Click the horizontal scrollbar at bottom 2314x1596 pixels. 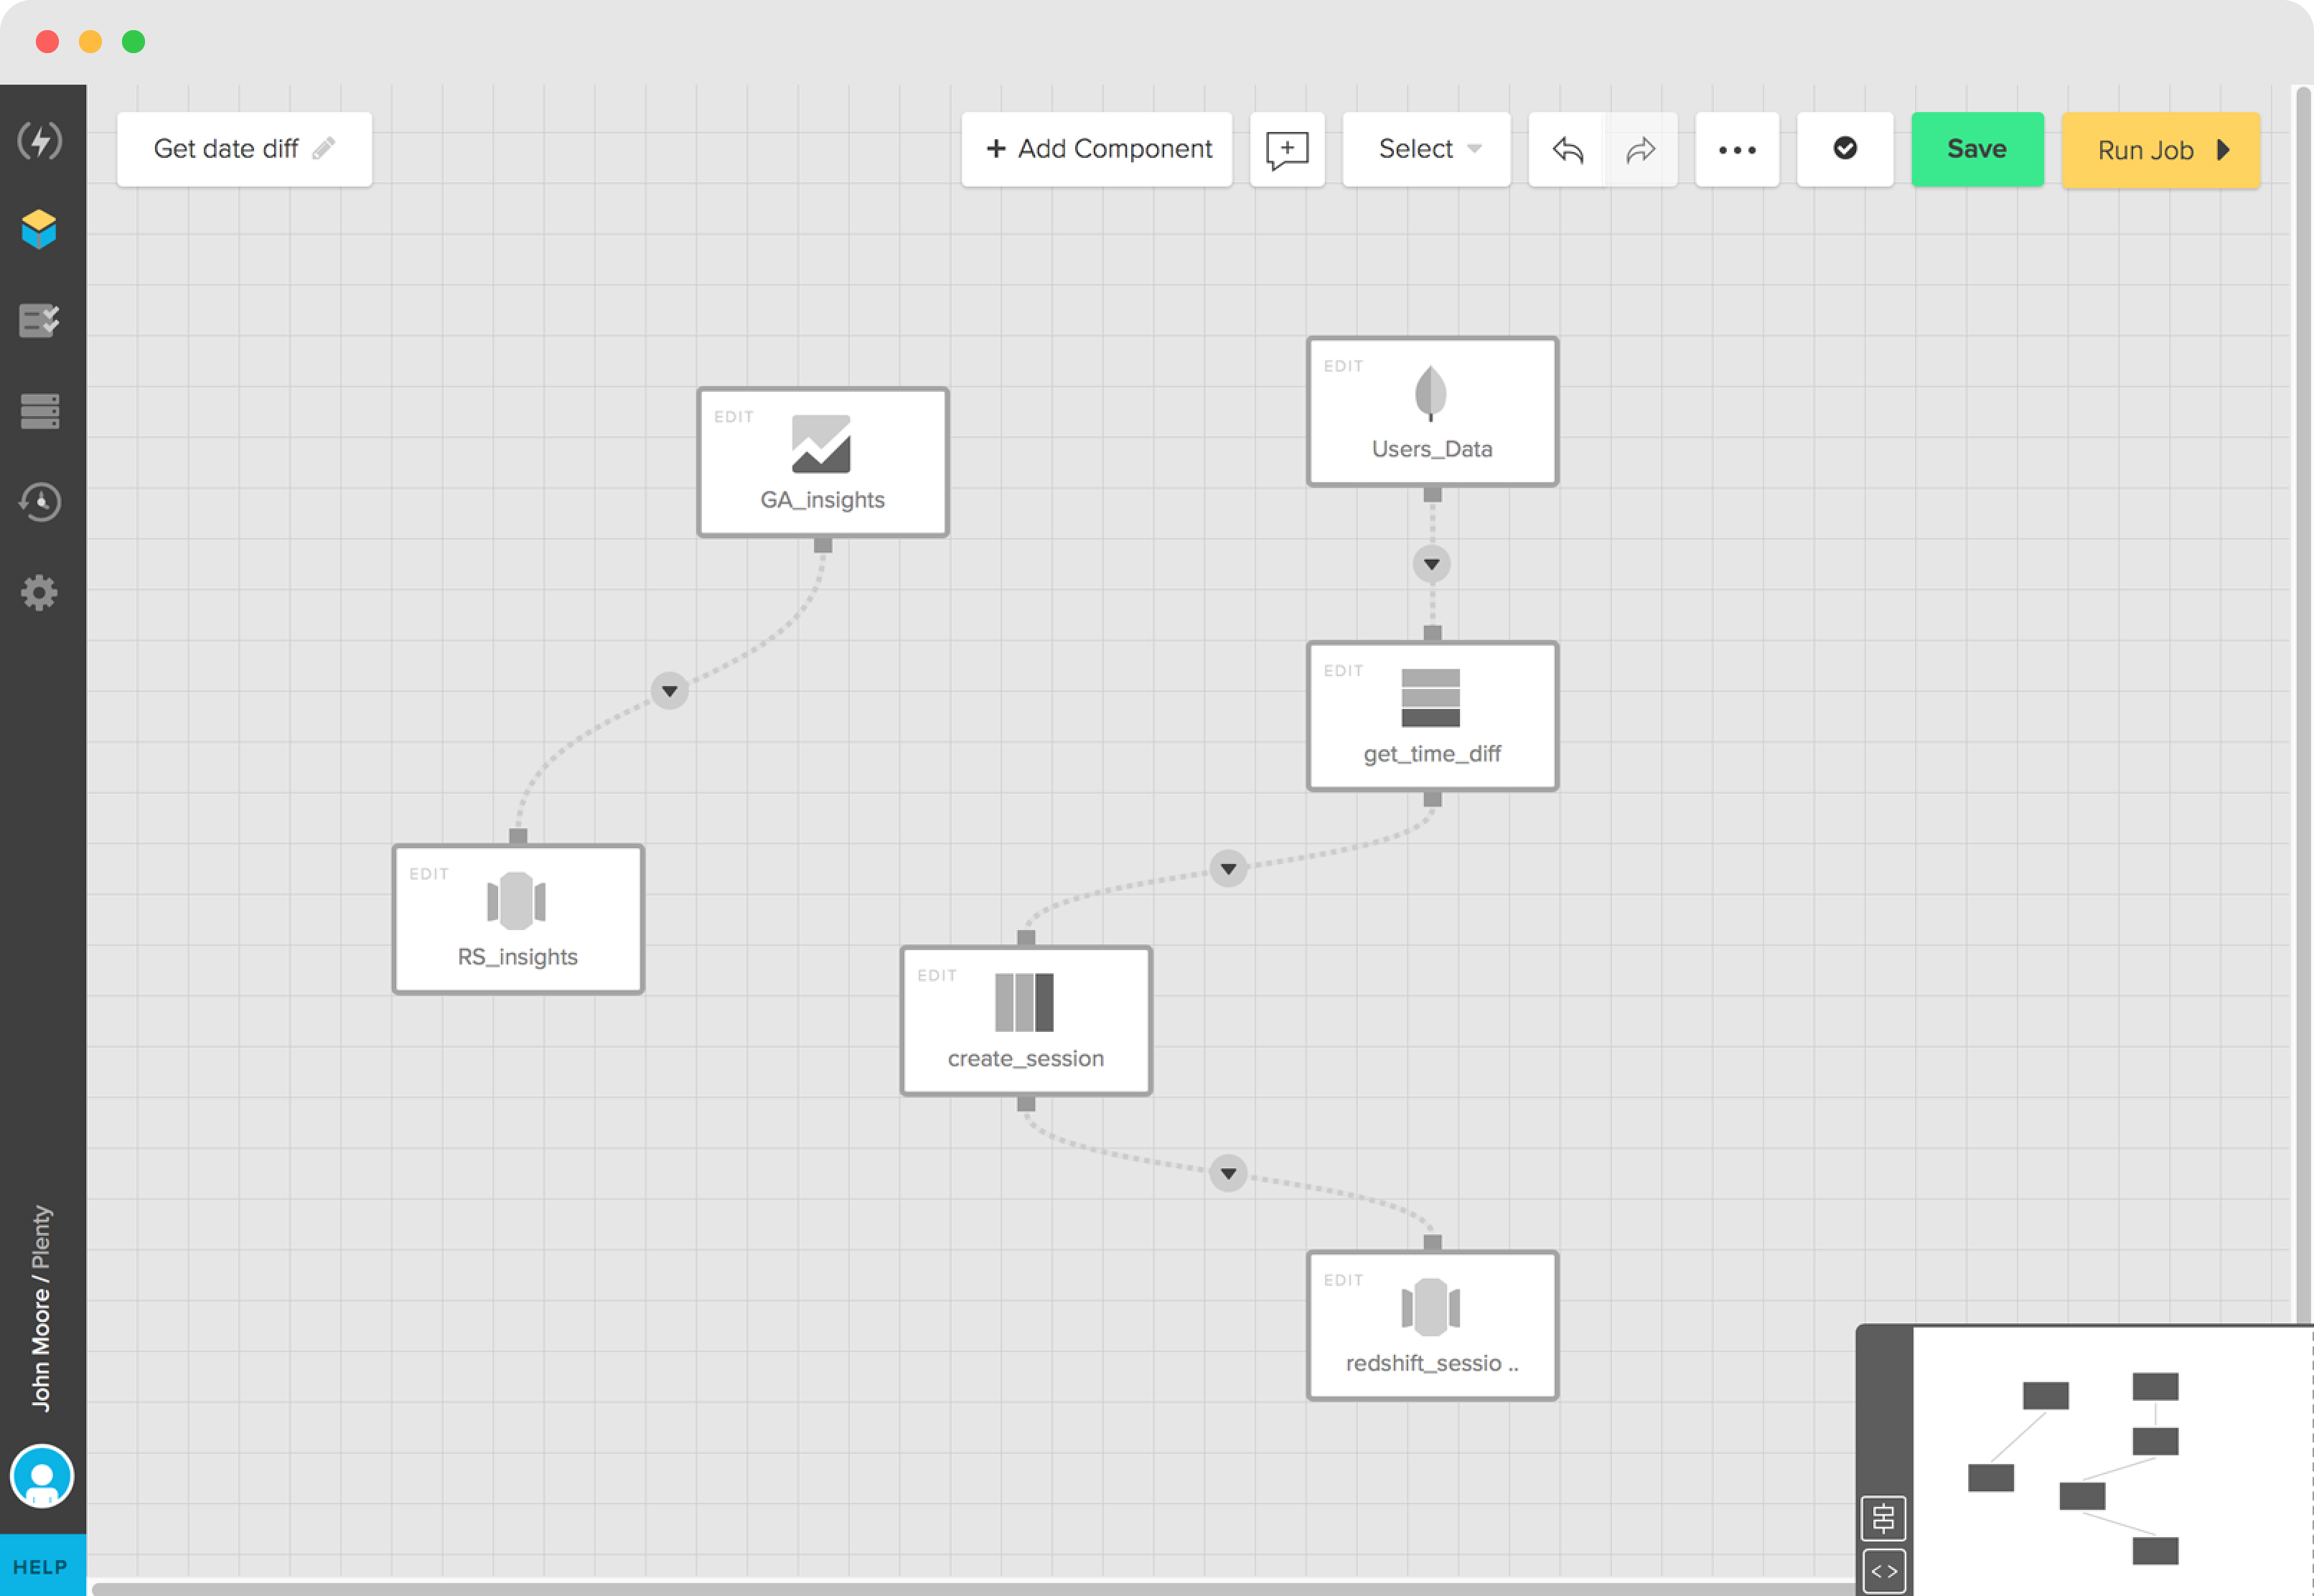pos(970,1588)
